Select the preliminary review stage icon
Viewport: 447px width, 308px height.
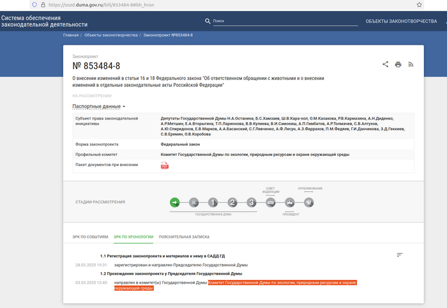point(194,203)
